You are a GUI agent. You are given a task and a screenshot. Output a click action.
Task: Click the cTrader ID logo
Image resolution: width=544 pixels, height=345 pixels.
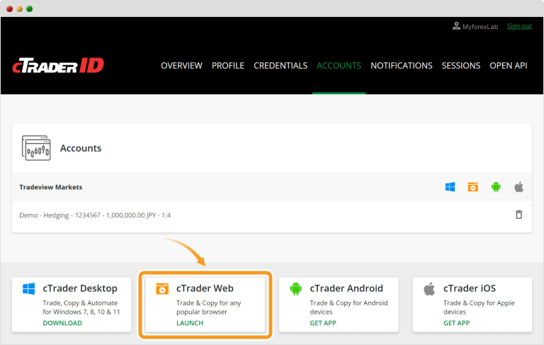point(58,65)
